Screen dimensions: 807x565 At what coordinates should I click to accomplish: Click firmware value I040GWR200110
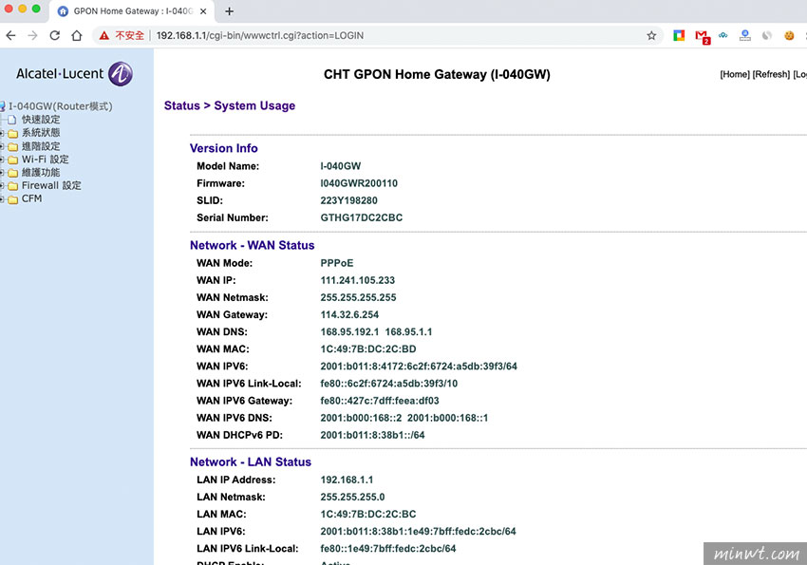pyautogui.click(x=359, y=183)
